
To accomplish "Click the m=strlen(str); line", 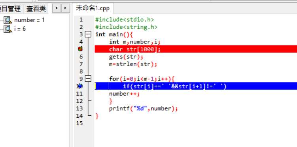I will [133, 64].
